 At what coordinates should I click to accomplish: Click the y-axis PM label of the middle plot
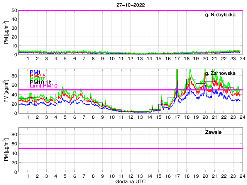tap(5, 92)
